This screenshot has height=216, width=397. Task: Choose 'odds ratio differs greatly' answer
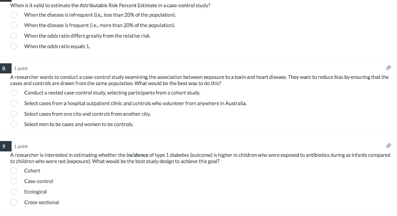(x=14, y=36)
